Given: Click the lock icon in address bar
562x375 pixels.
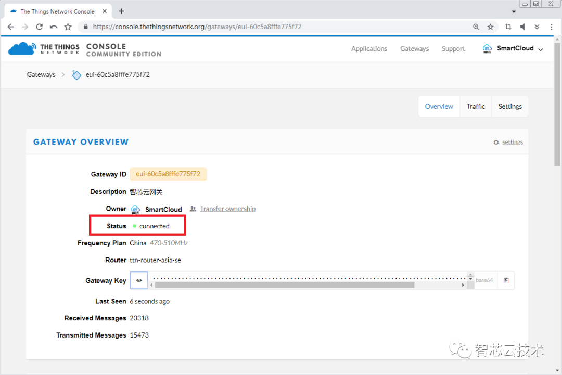Looking at the screenshot, I should (86, 27).
